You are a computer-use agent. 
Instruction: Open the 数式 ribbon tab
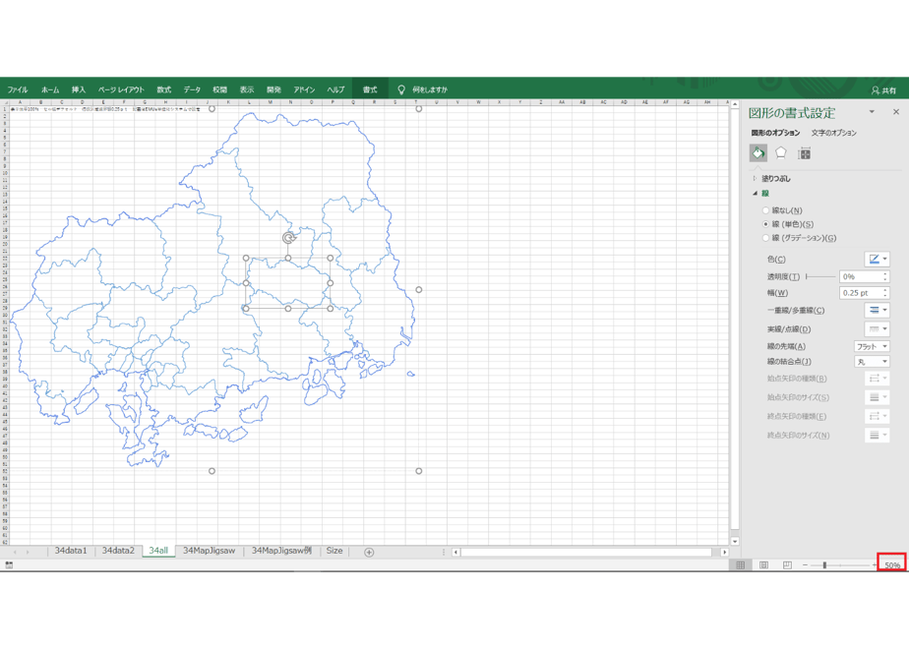164,89
